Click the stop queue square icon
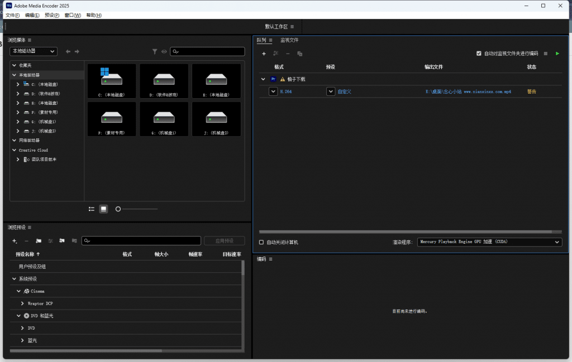 click(x=546, y=54)
